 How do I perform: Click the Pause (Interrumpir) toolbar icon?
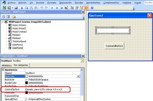pos(57,8)
